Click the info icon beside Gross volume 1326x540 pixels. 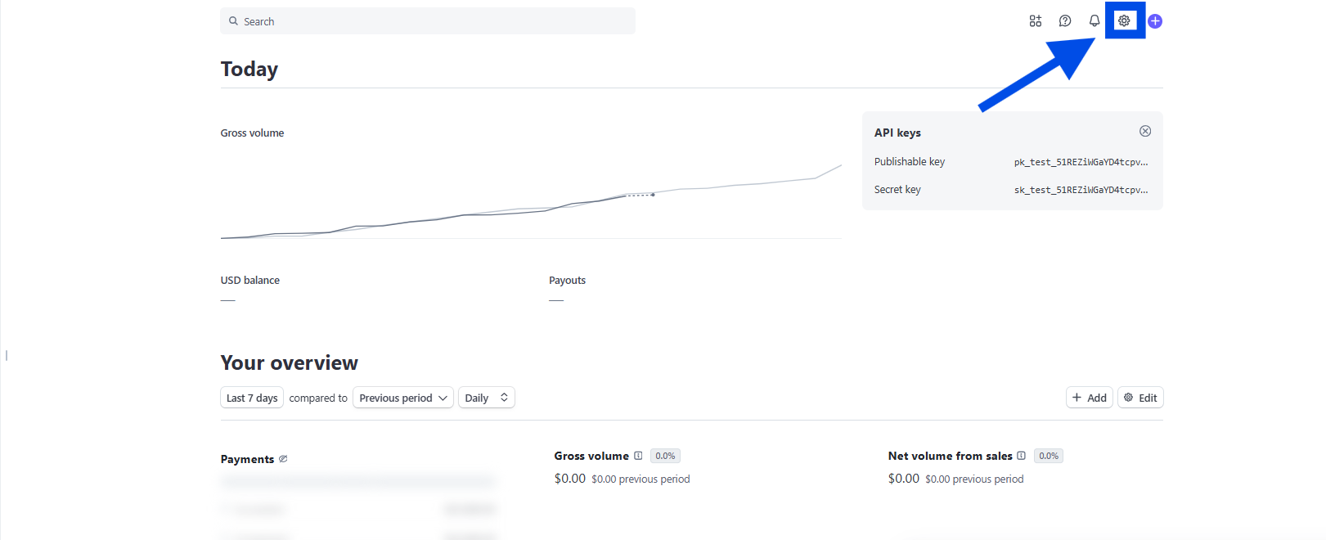pos(638,456)
